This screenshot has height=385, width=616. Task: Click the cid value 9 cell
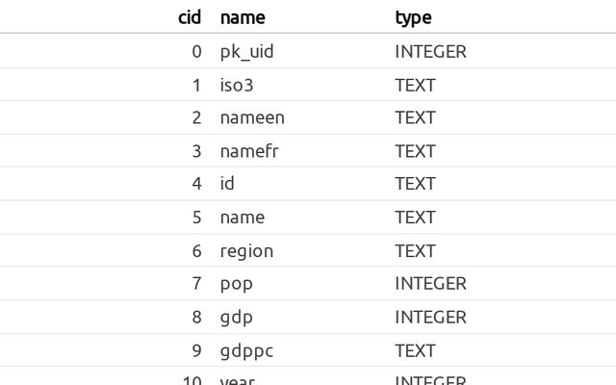pyautogui.click(x=196, y=350)
